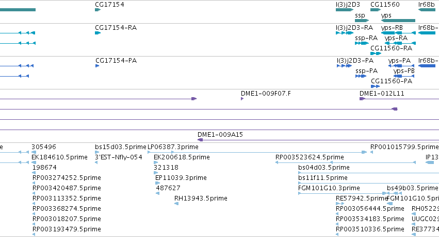439x237 pixels.
Task: Select the l(3)j2D3 gene bar
Action: 344,10
